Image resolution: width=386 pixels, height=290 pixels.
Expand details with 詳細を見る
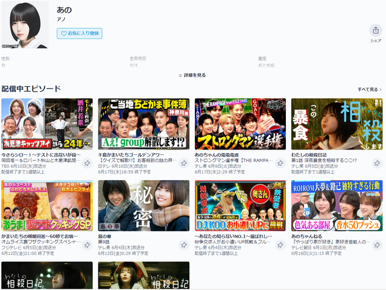(x=192, y=75)
